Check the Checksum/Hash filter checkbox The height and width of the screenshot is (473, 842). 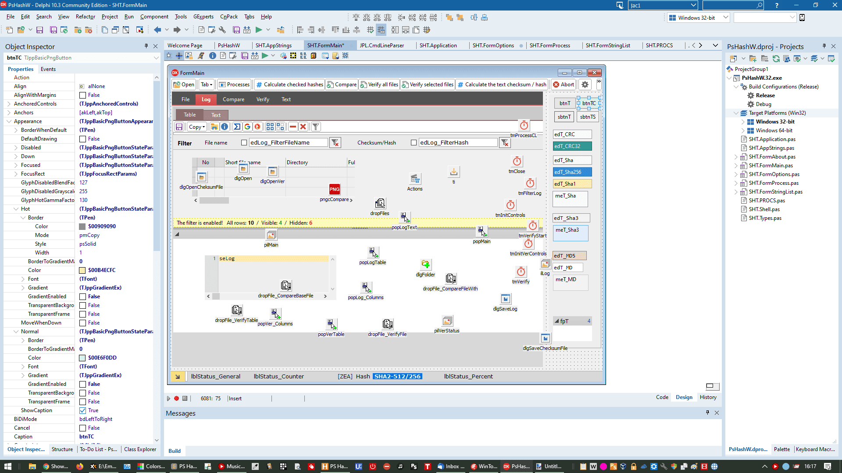point(414,143)
